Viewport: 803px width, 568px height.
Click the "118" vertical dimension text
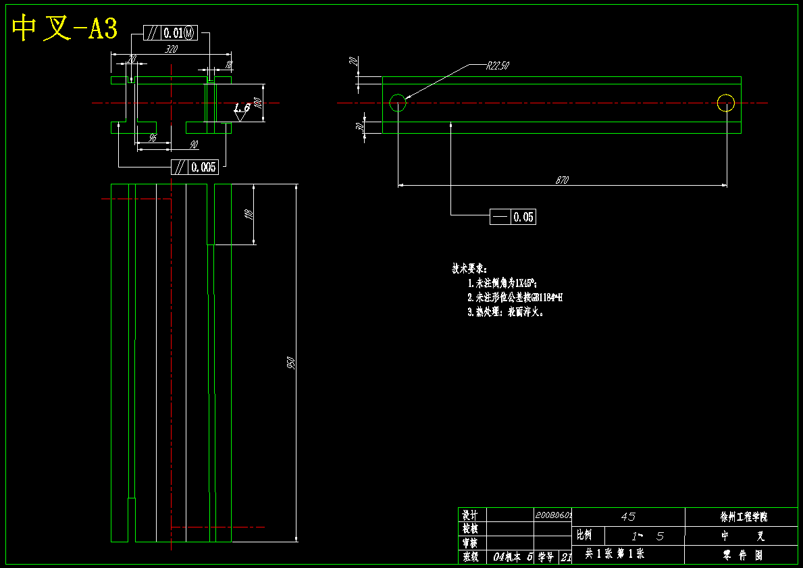(249, 214)
